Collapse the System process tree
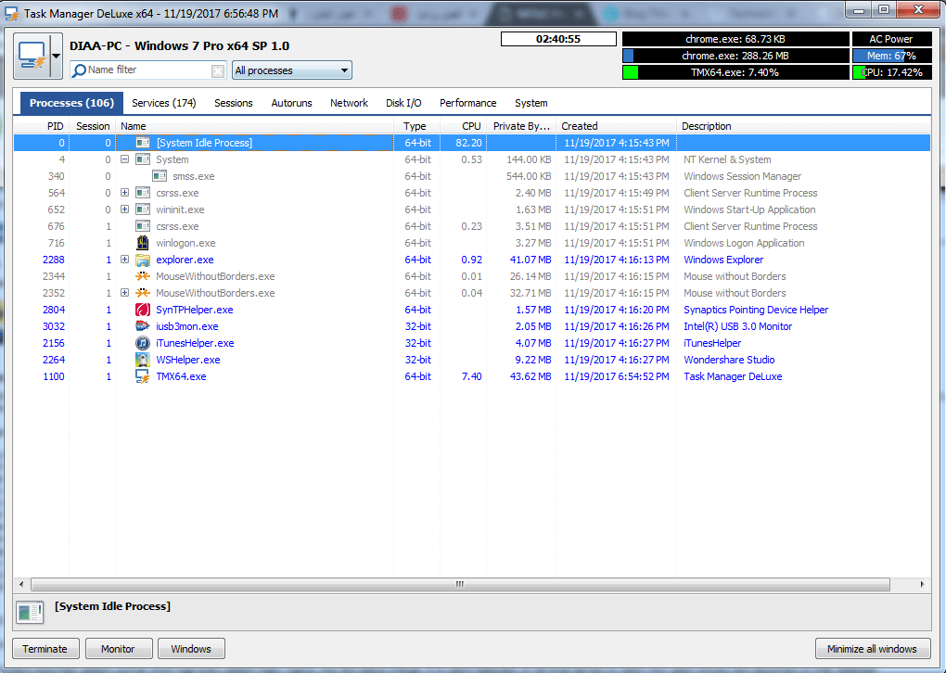Image resolution: width=946 pixels, height=673 pixels. coord(125,159)
